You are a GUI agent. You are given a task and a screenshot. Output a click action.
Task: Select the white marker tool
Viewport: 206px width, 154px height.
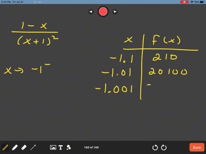[x=15, y=147]
